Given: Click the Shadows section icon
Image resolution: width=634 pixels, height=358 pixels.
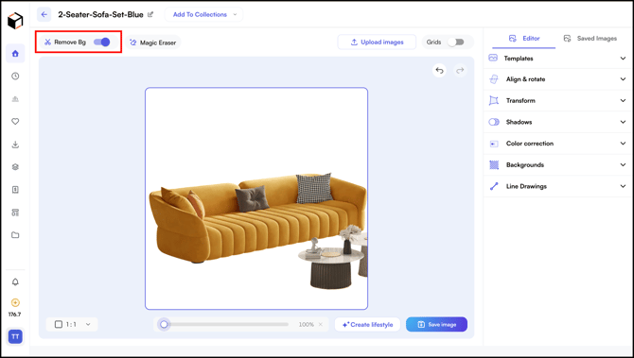Looking at the screenshot, I should (x=494, y=122).
